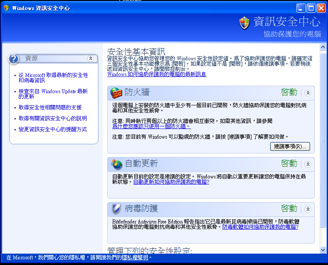The image size is (328, 265).
Task: Open link 取得安全性相關問題的支援
Action: (x=50, y=108)
